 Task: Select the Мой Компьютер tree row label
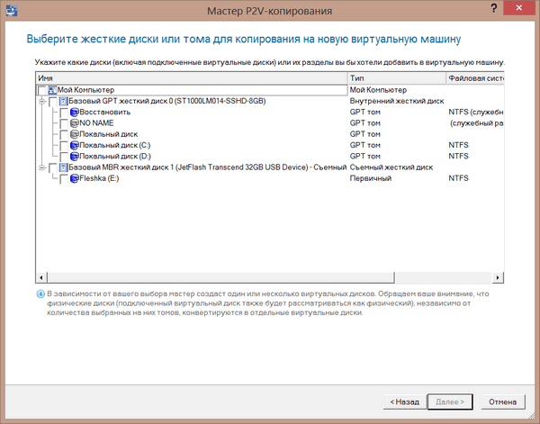[x=85, y=90]
